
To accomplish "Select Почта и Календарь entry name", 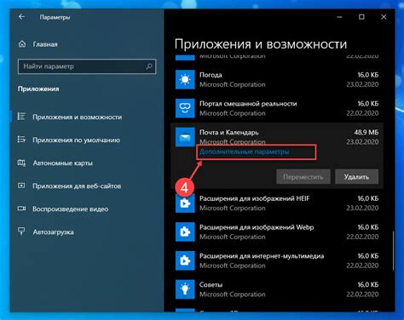I will pyautogui.click(x=229, y=132).
